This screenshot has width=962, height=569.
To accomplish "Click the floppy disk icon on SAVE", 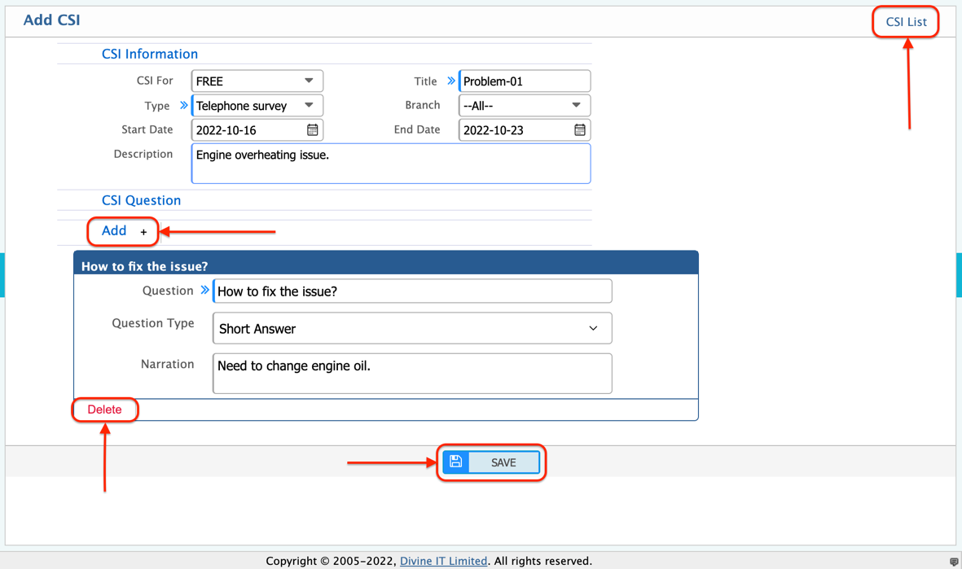I will click(x=455, y=462).
